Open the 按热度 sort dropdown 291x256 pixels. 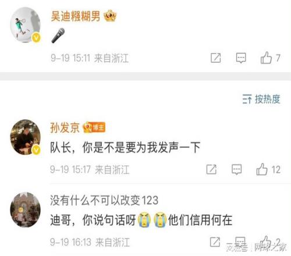(261, 99)
